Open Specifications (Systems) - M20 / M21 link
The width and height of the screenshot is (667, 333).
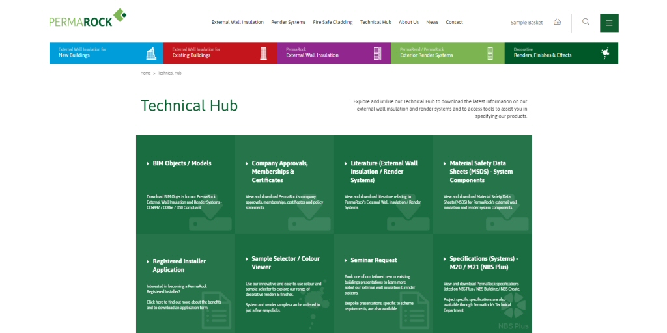pos(484,263)
